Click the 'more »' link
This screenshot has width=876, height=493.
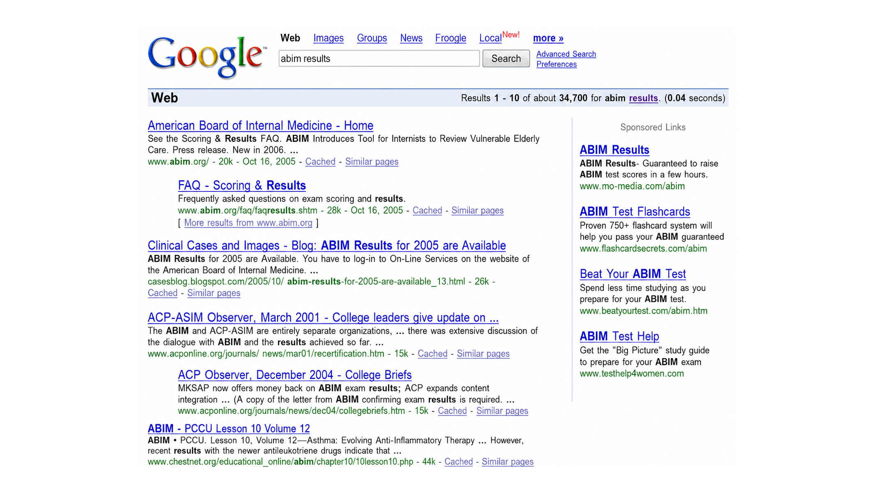(548, 38)
